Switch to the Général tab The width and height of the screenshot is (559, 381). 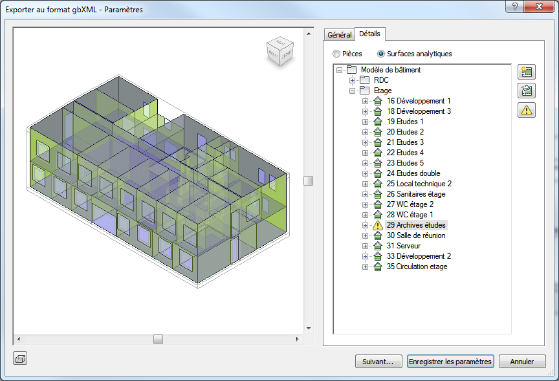(340, 34)
